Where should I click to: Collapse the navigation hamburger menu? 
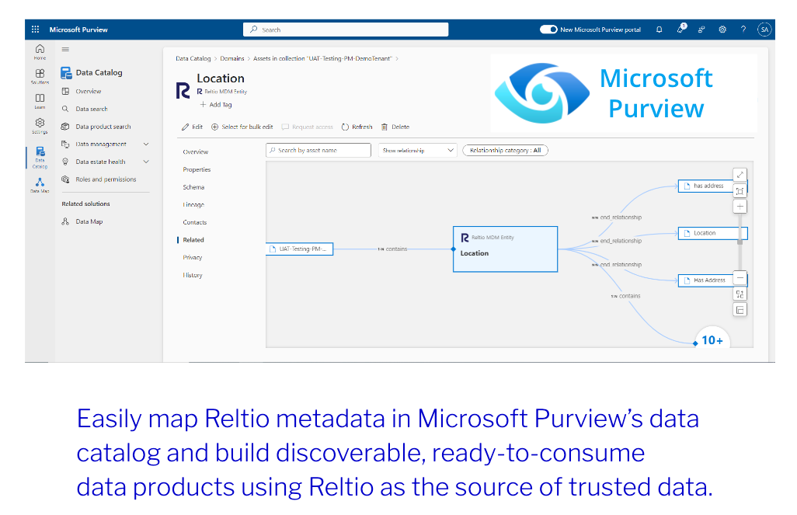pyautogui.click(x=65, y=49)
